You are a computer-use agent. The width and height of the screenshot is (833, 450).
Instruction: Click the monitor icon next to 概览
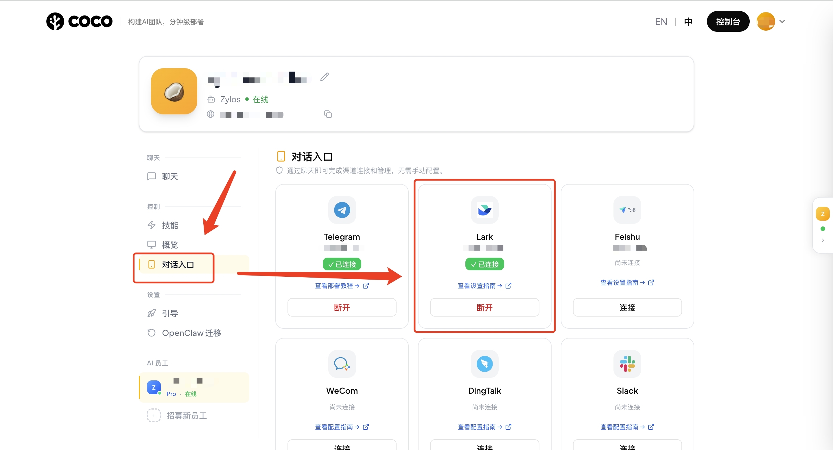(x=151, y=245)
